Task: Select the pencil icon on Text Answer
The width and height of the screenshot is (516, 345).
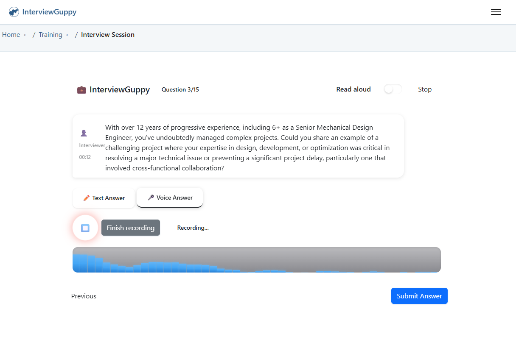Action: 86,198
